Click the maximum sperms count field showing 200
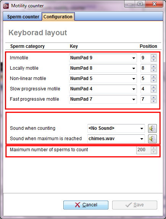166x219 pixels. (x=143, y=150)
